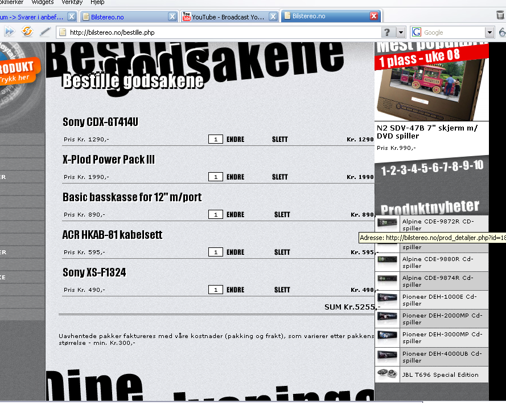This screenshot has width=506, height=403.
Task: Click SLETT for X-Plod Power Pack III
Action: click(280, 177)
